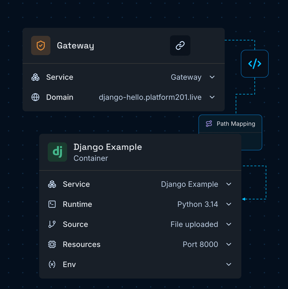
Task: Expand the Source File uploaded chevron
Action: coord(229,224)
